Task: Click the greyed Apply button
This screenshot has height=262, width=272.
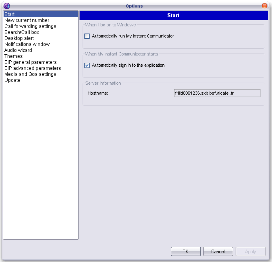Action: (x=250, y=252)
